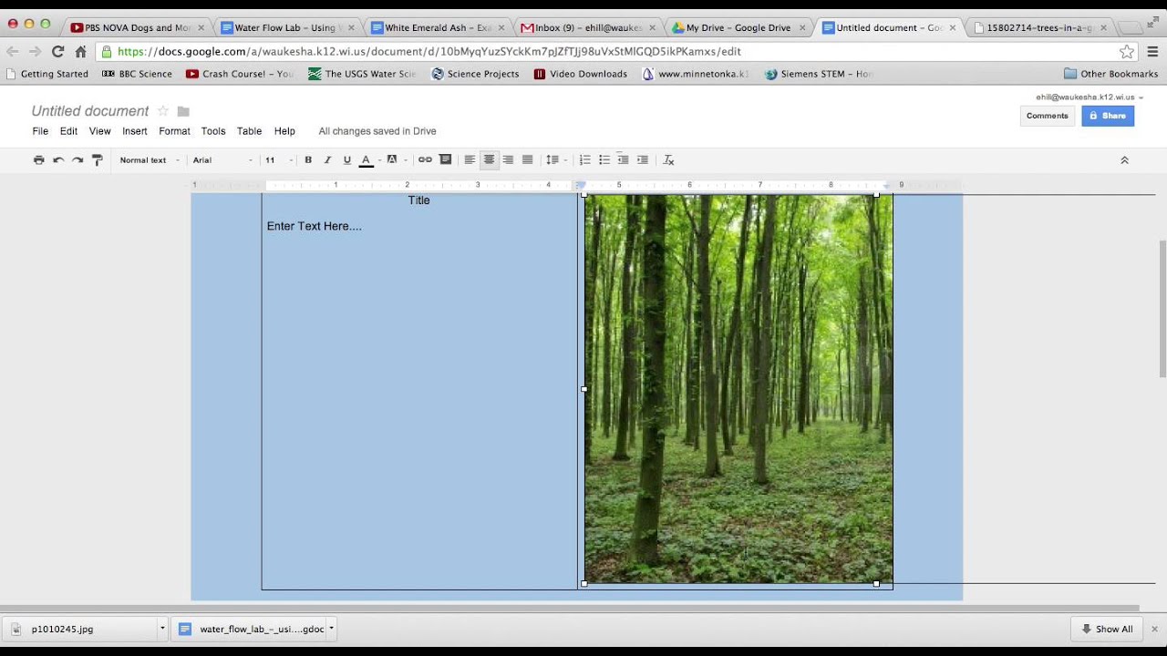
Task: Click the Print icon
Action: [38, 159]
